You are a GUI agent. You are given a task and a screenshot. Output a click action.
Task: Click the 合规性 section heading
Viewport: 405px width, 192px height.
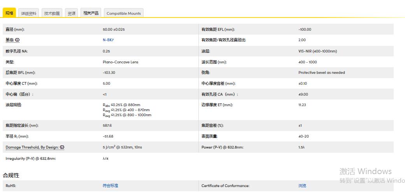pyautogui.click(x=11, y=175)
